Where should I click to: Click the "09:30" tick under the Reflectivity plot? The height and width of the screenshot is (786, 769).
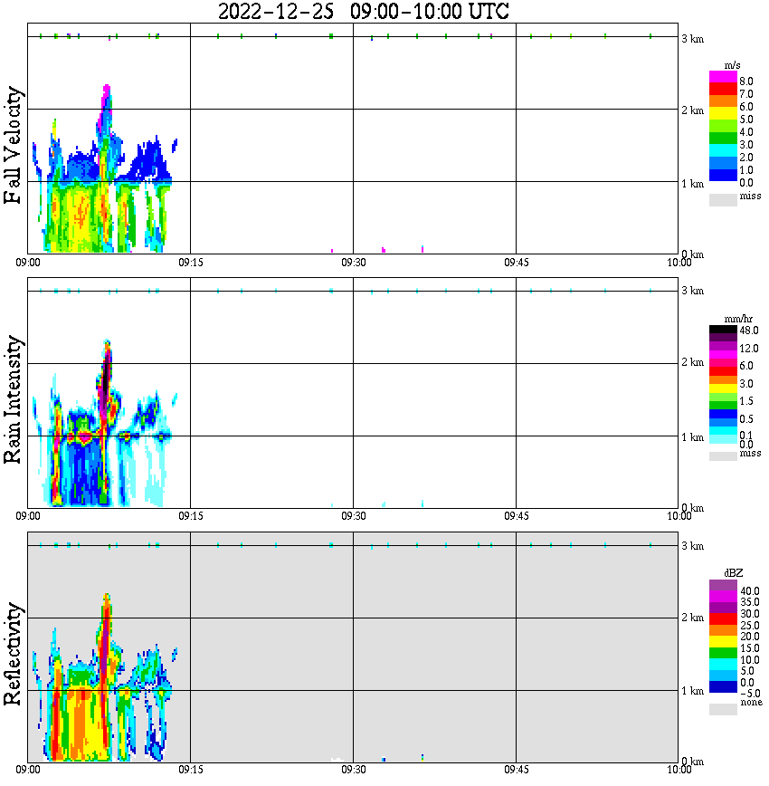(x=353, y=770)
